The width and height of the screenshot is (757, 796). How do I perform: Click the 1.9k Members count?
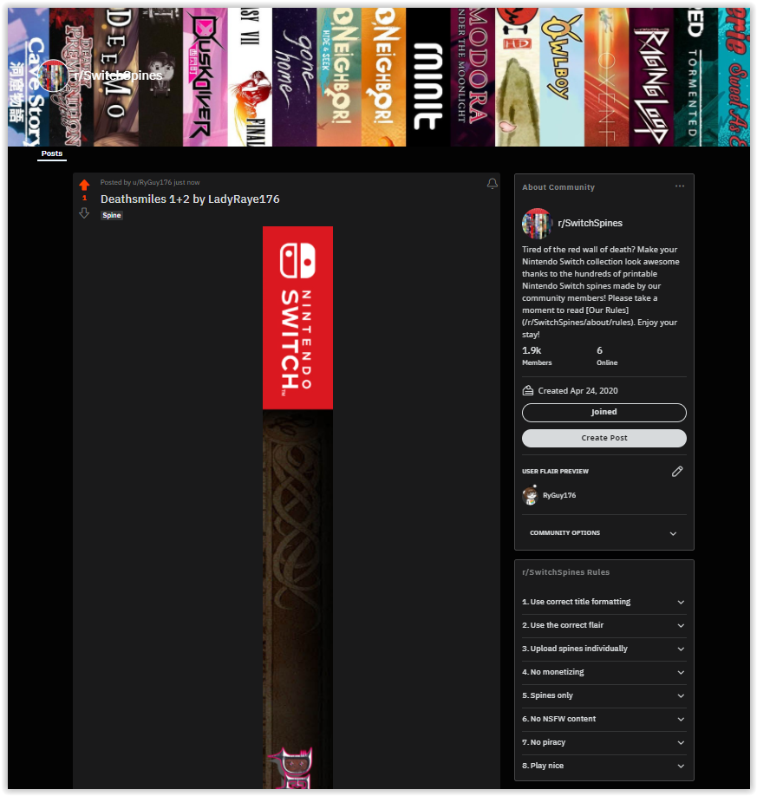(x=537, y=356)
